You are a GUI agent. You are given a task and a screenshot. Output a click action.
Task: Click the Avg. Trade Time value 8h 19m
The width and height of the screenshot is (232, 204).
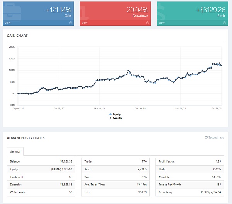142,185
